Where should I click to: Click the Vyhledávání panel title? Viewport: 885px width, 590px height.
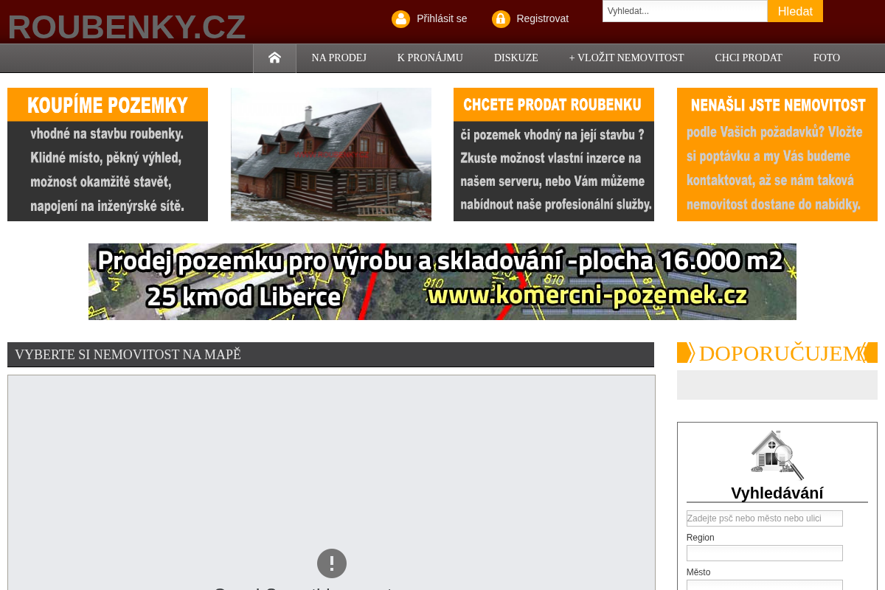click(x=777, y=493)
